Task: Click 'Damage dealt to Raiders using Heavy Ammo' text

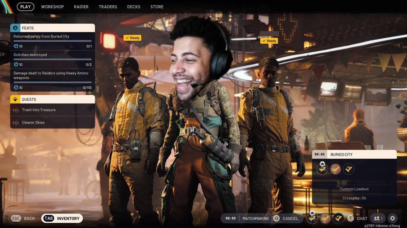Action: [51, 75]
